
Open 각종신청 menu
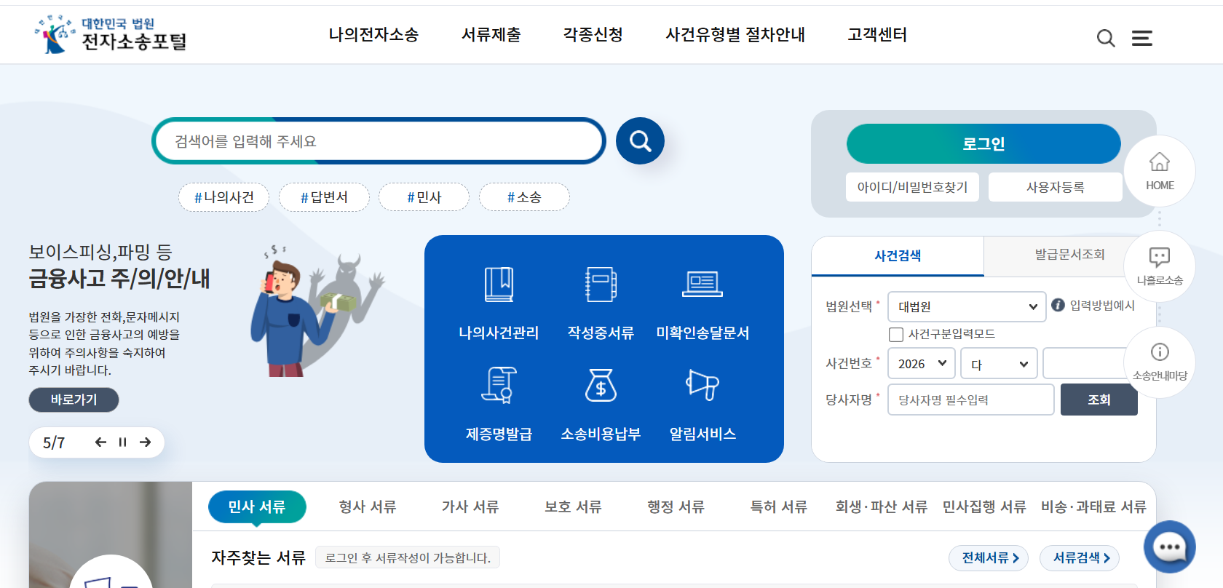(x=593, y=34)
